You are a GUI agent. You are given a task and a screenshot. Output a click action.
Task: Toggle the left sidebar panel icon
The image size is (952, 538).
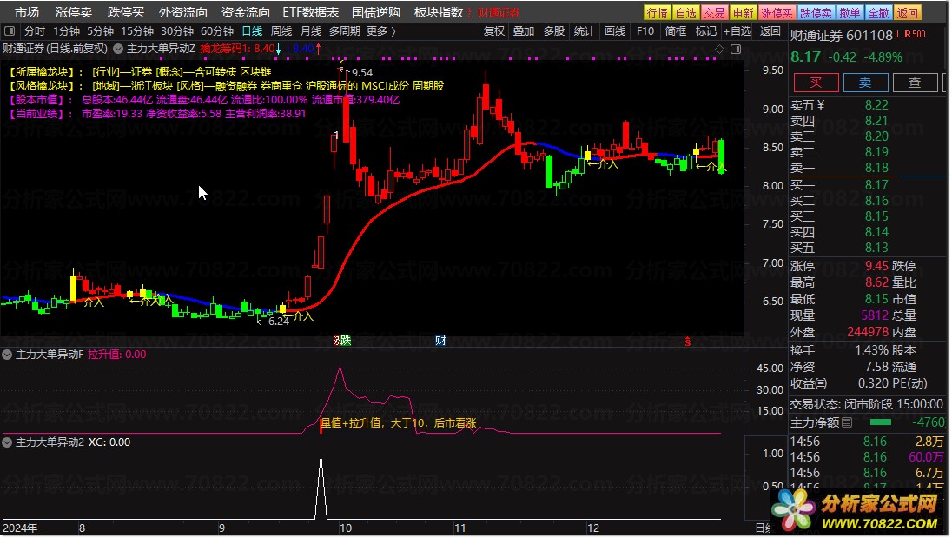point(10,30)
